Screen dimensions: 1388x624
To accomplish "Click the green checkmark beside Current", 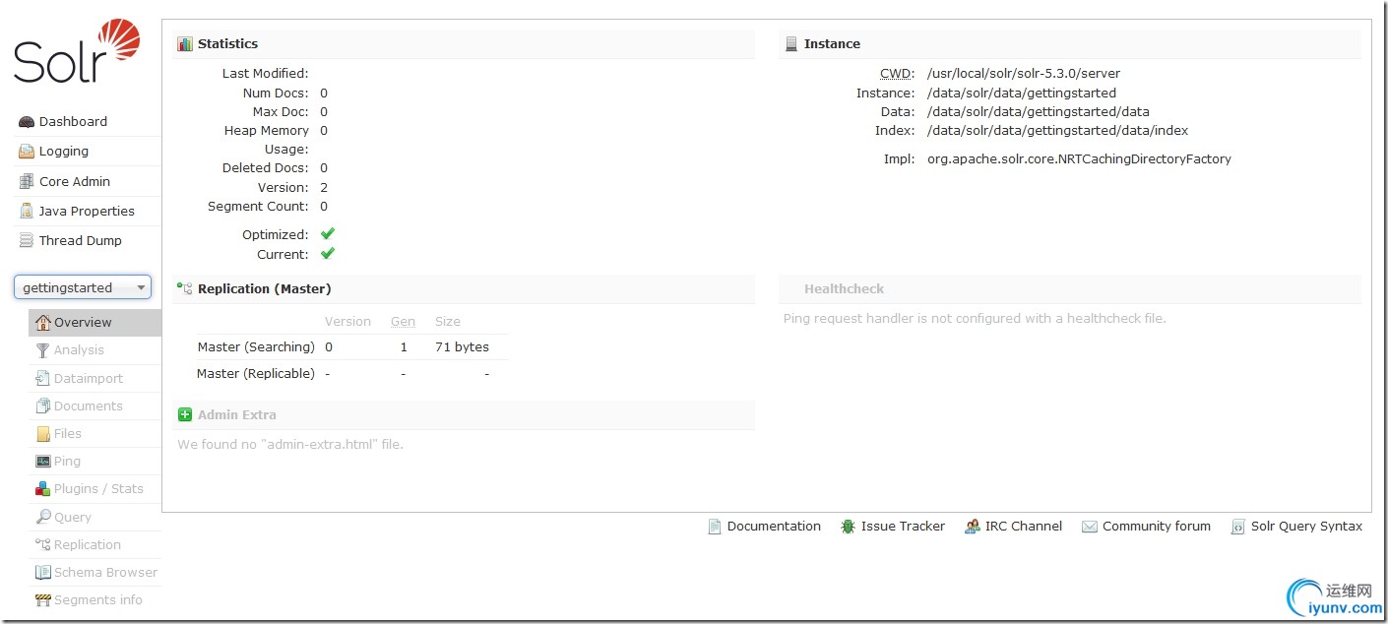I will (x=328, y=254).
